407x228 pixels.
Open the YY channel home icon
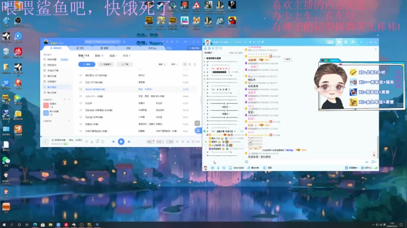coord(339,42)
